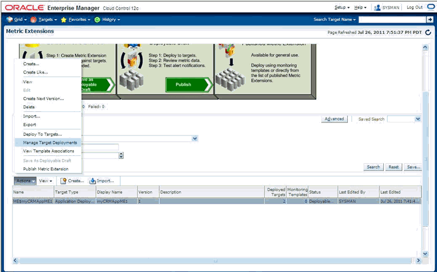437x272 pixels.
Task: Click the Target Type column header
Action: click(75, 192)
